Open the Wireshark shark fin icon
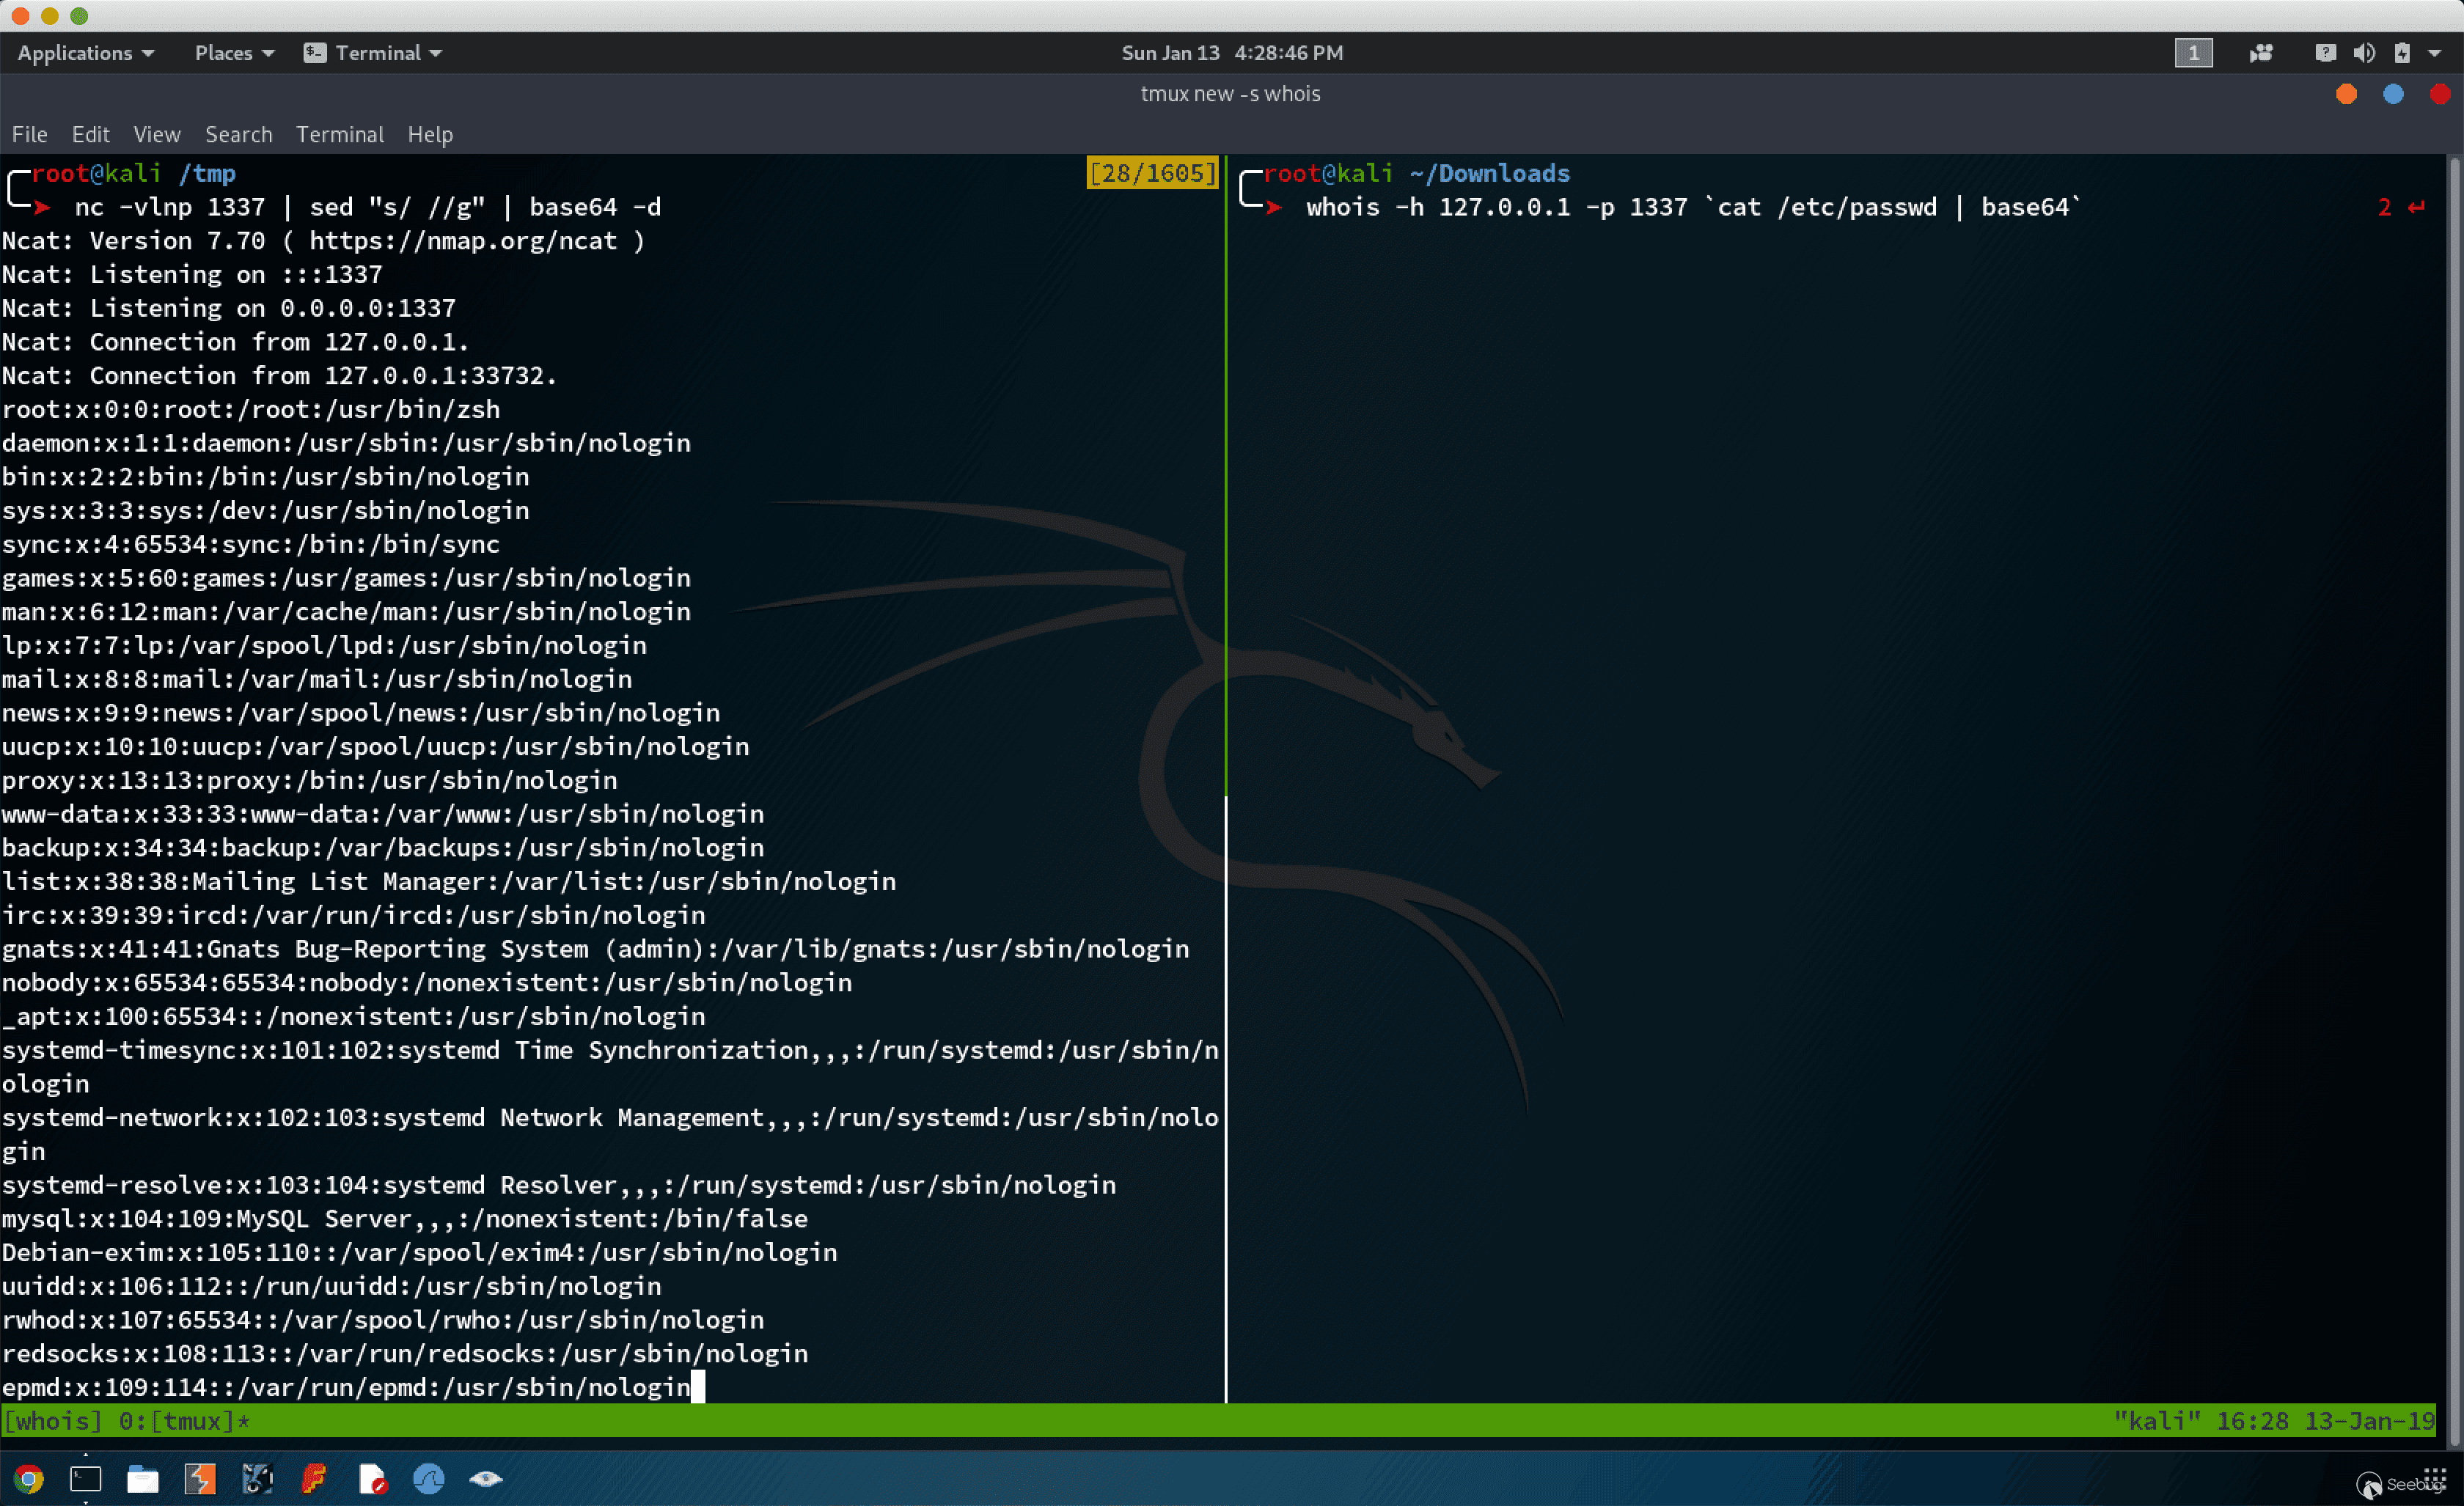The image size is (2464, 1506). click(x=429, y=1478)
